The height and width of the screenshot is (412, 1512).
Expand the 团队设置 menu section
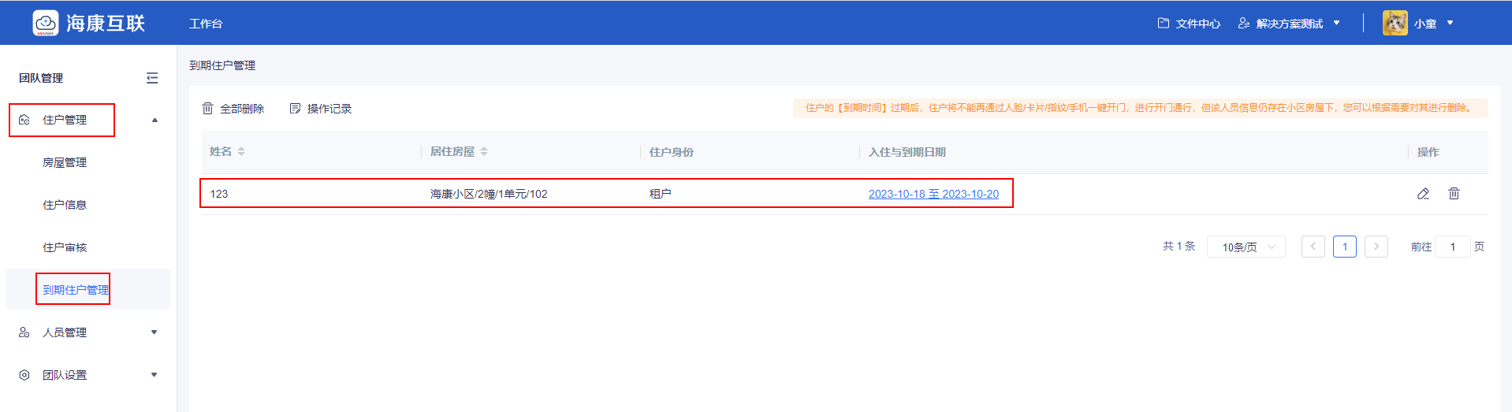(x=155, y=375)
